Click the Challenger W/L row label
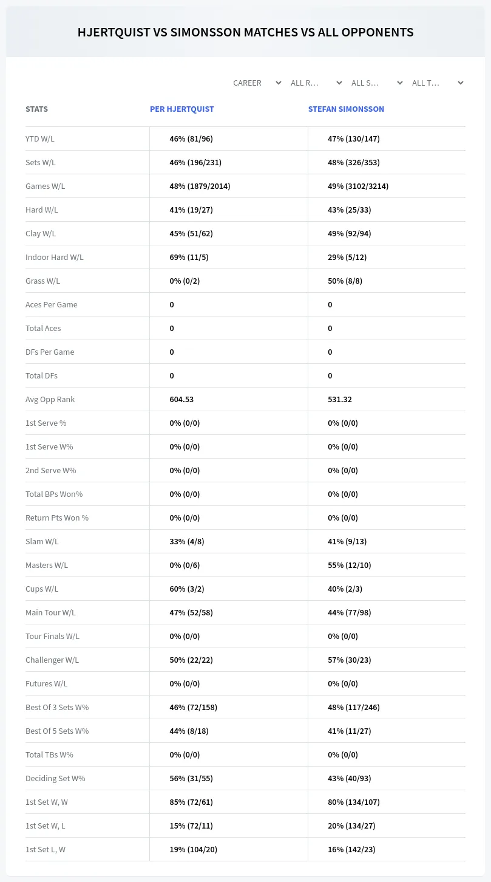 [52, 660]
